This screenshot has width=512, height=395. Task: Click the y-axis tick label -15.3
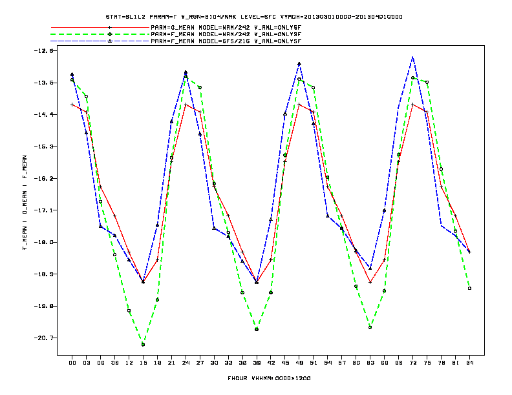click(44, 147)
